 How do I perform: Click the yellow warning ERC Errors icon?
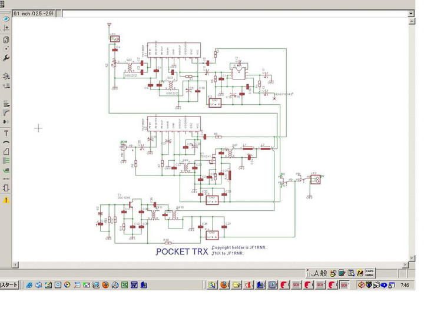[6, 200]
